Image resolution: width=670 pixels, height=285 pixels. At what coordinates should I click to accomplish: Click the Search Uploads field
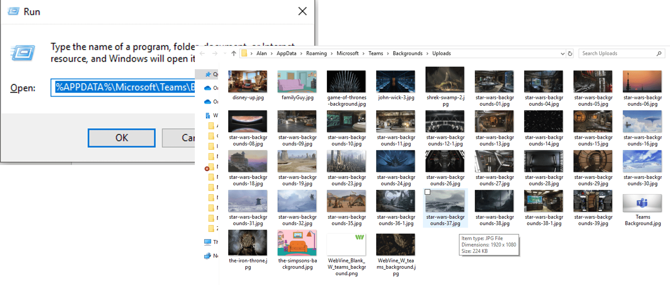pyautogui.click(x=622, y=53)
